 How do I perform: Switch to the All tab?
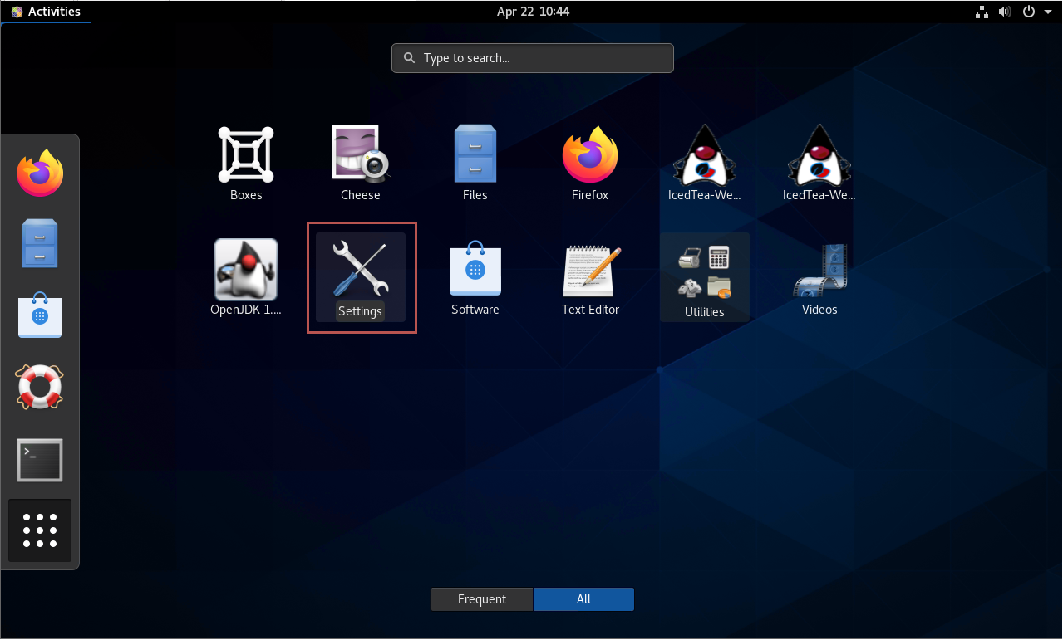(x=583, y=599)
